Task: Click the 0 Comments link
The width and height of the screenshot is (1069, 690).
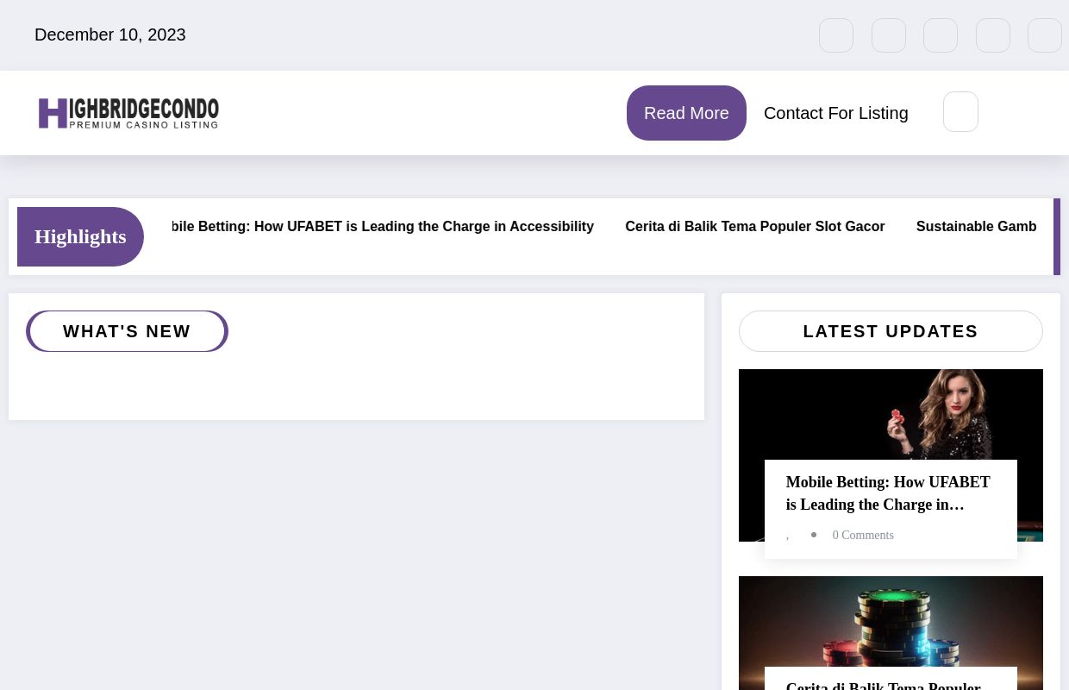Action: (x=863, y=536)
